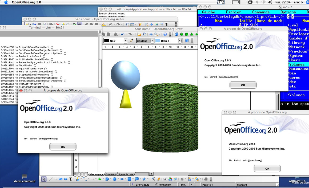Viewport: 309px width, 188px height.
Task: Open the Apple menu
Action: [6, 2]
